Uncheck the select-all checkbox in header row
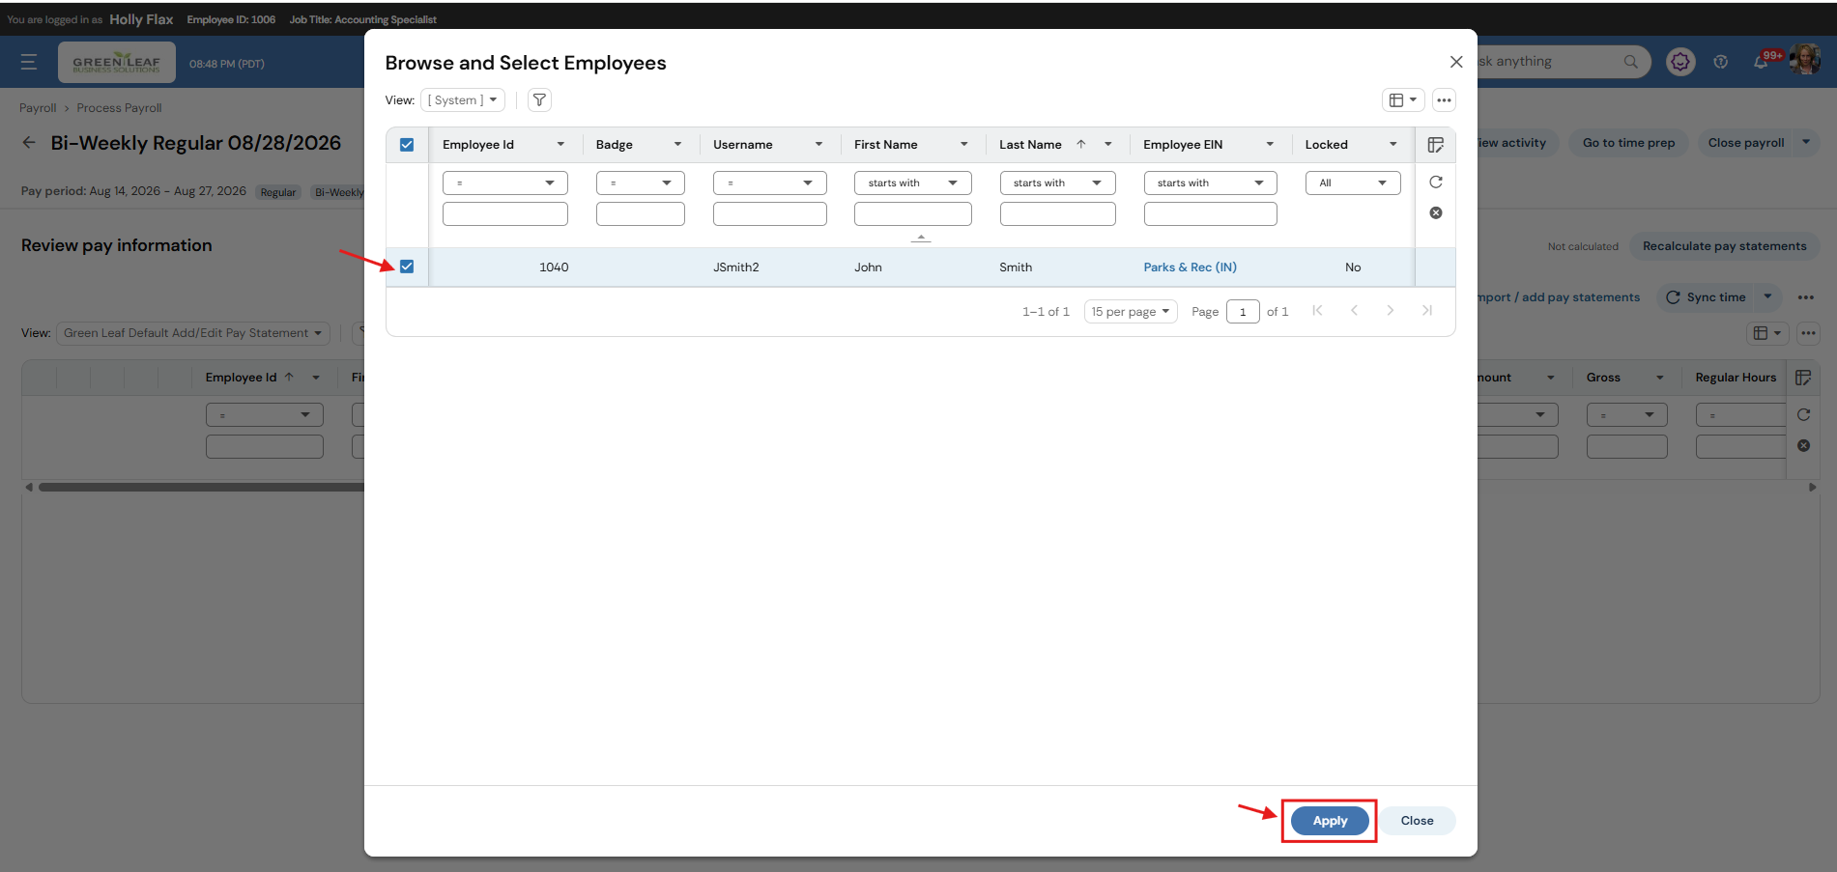The image size is (1837, 872). point(407,145)
